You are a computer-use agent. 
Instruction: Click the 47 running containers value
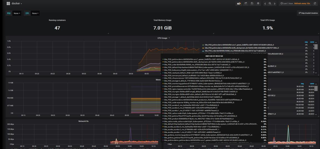(57, 28)
